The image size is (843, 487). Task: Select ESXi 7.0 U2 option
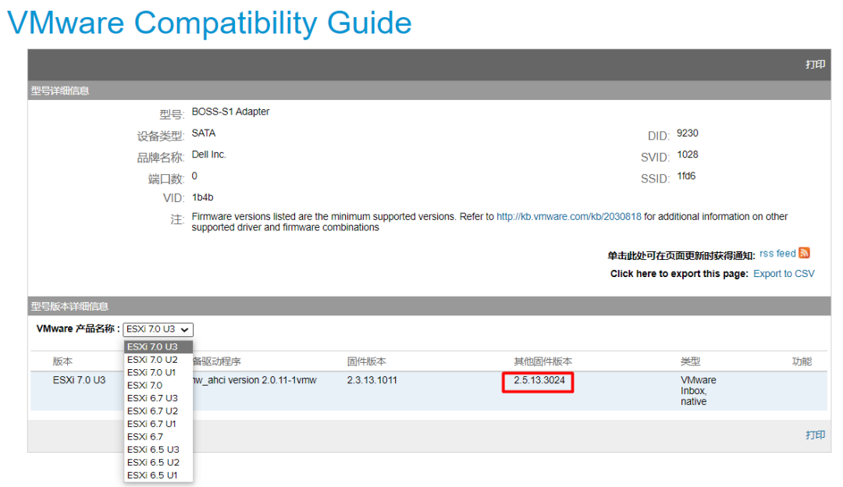click(158, 360)
